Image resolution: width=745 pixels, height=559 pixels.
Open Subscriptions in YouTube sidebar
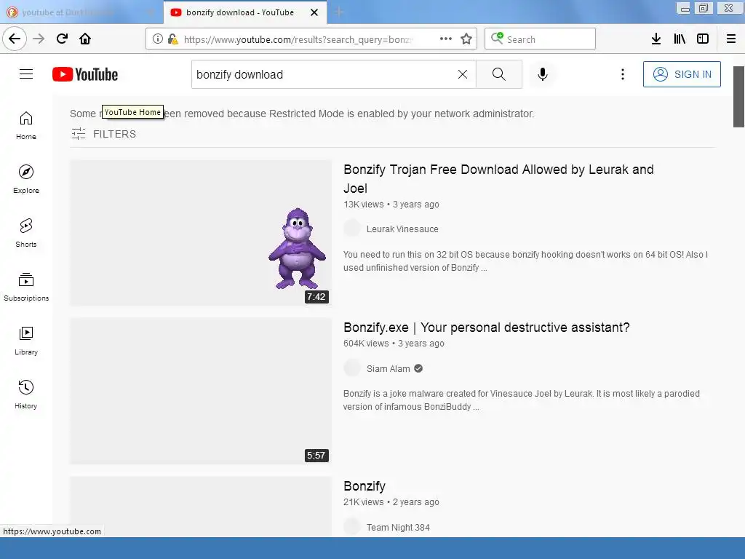pyautogui.click(x=26, y=287)
